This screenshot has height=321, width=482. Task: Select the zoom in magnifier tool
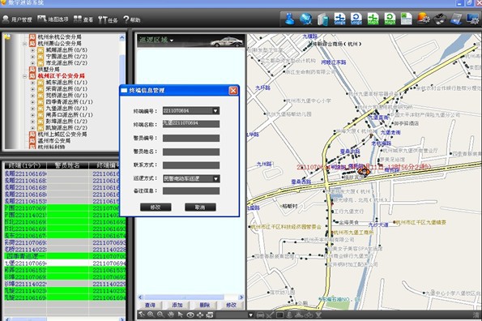(x=151, y=315)
